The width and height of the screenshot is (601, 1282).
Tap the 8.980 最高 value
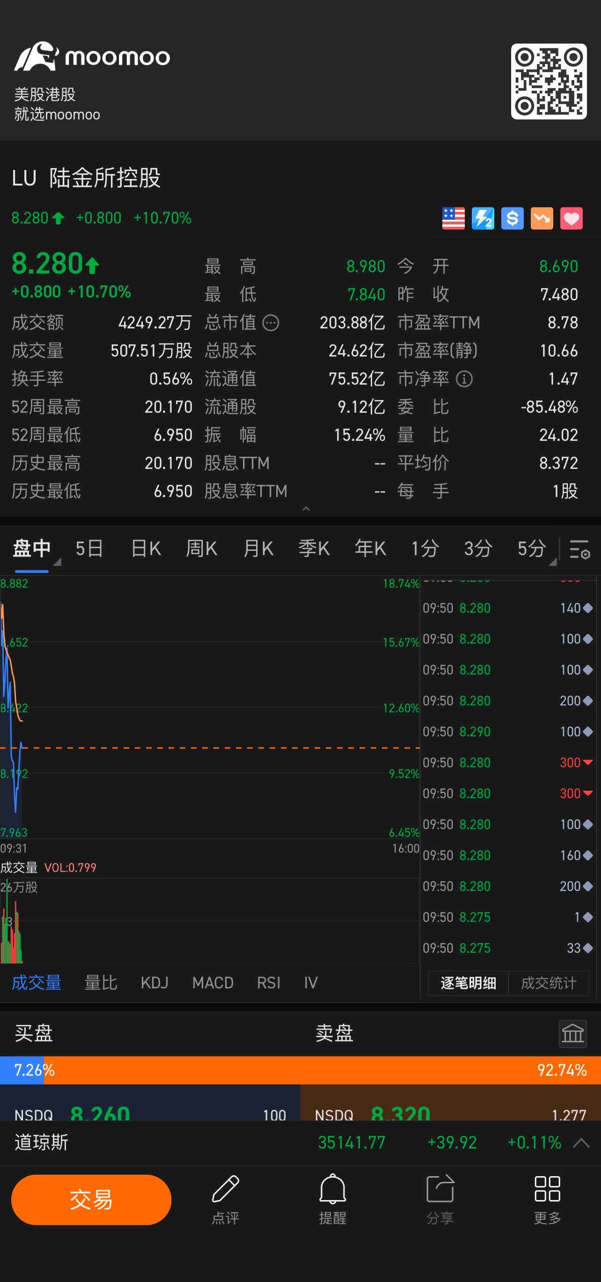click(366, 267)
